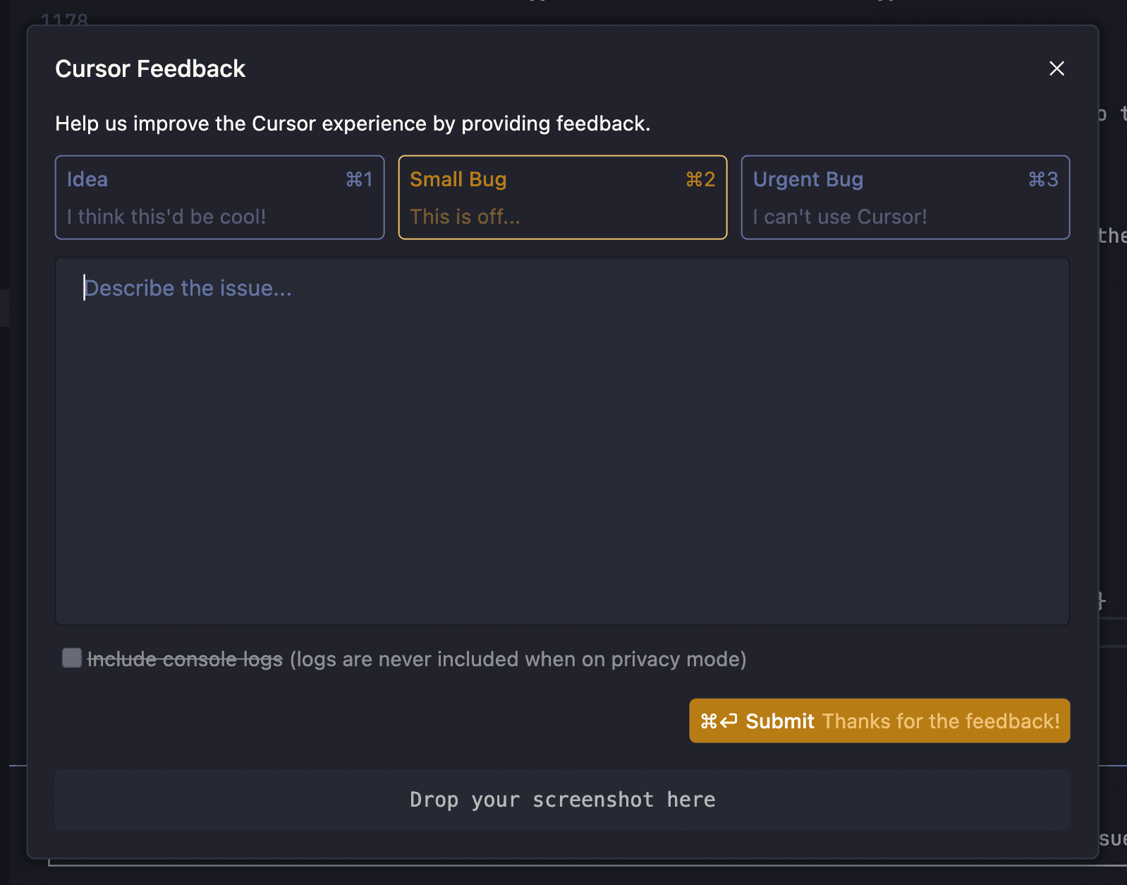Click the Cursor Feedback dialog title
1127x885 pixels.
[x=150, y=68]
